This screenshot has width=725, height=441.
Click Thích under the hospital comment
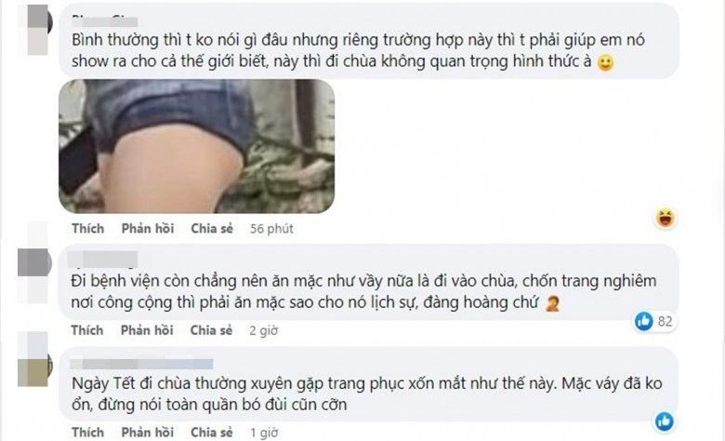tap(87, 330)
